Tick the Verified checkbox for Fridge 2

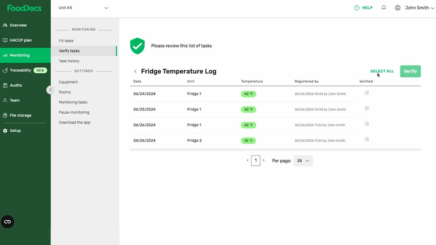(x=367, y=139)
